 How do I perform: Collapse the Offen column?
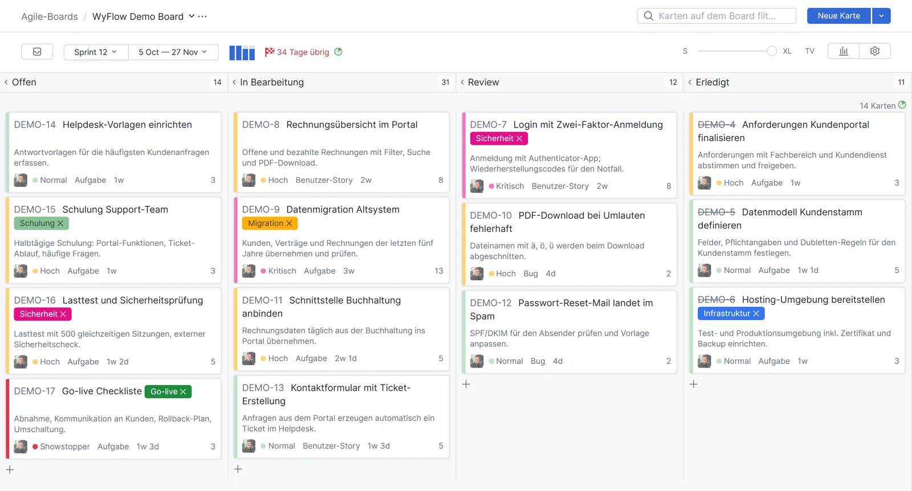coord(6,82)
